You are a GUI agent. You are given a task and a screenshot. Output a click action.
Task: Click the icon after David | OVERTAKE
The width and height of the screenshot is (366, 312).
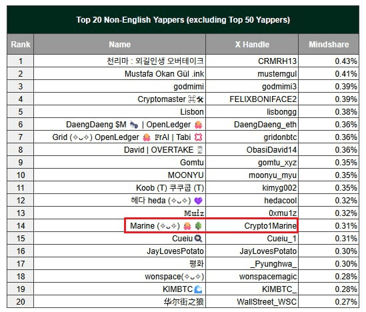coord(200,150)
